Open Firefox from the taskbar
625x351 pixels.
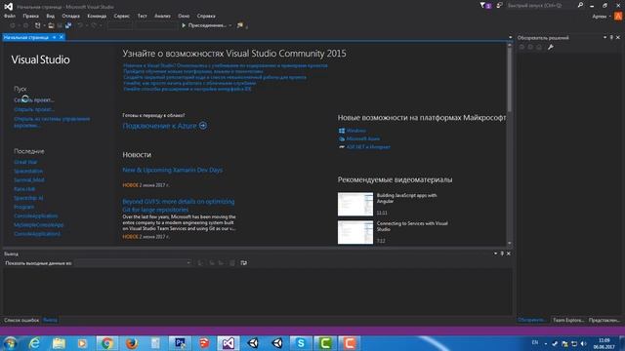(x=132, y=343)
